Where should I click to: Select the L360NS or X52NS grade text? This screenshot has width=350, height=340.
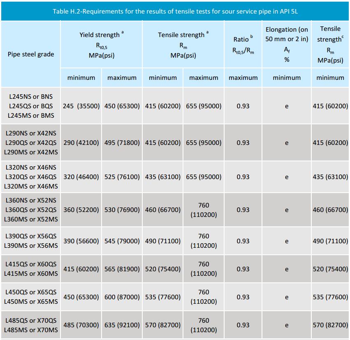coord(31,200)
